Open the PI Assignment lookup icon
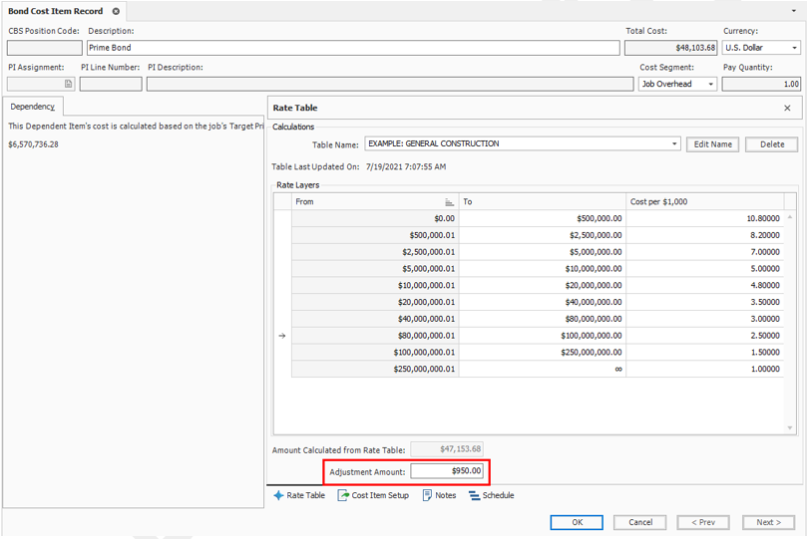The width and height of the screenshot is (807, 539). coord(69,84)
